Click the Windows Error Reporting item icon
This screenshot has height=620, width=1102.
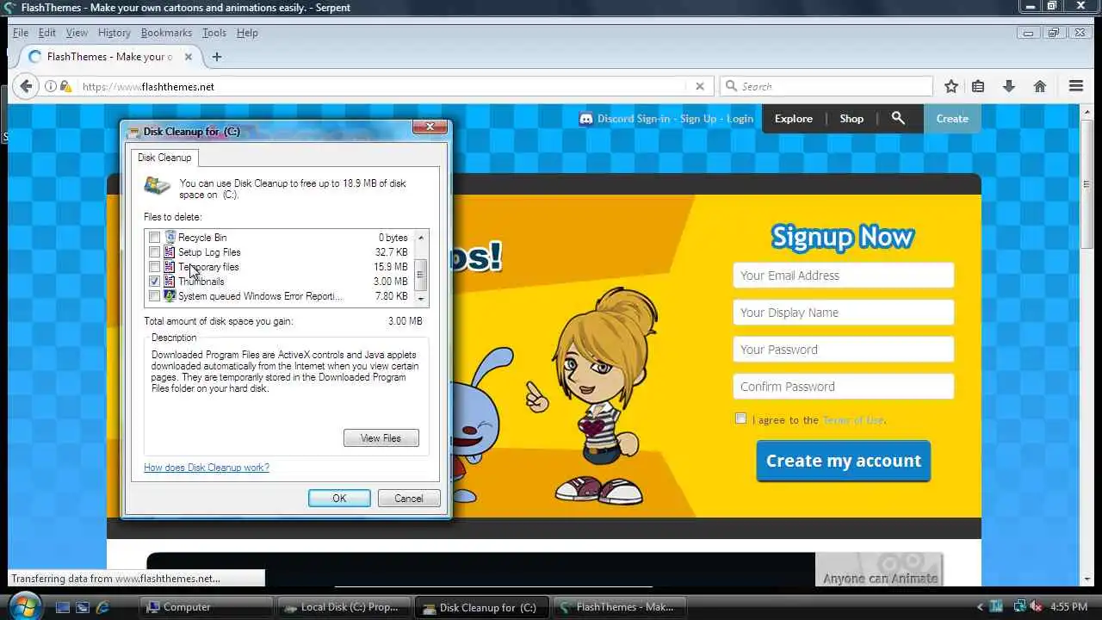pos(170,296)
